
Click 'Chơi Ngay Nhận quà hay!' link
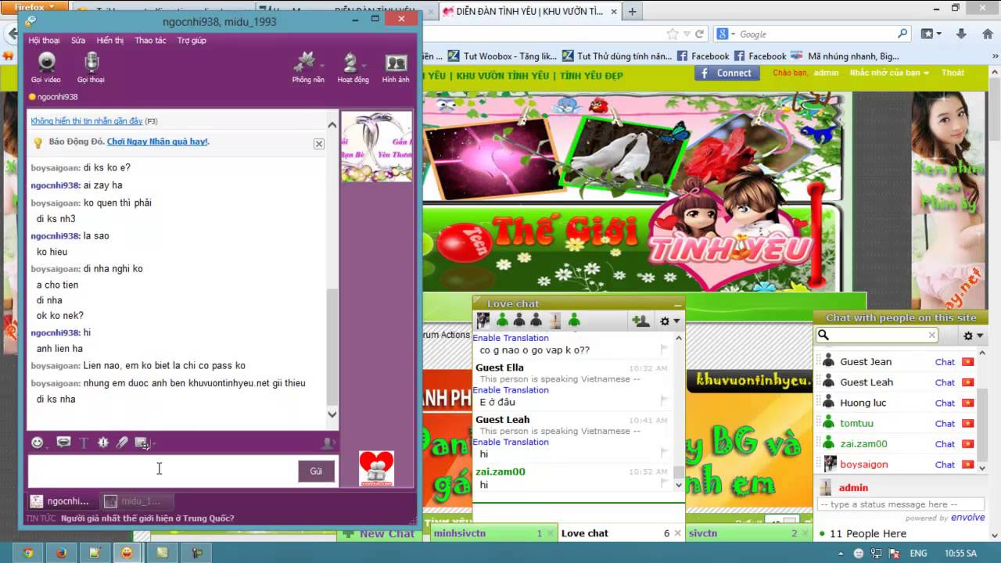click(x=157, y=142)
